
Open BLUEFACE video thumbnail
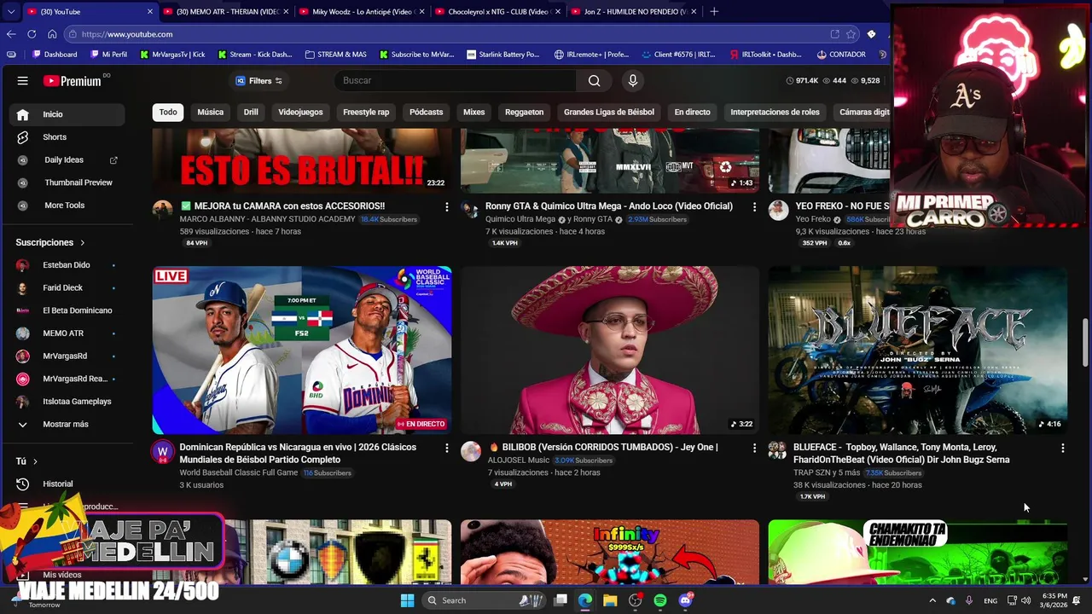pyautogui.click(x=918, y=350)
